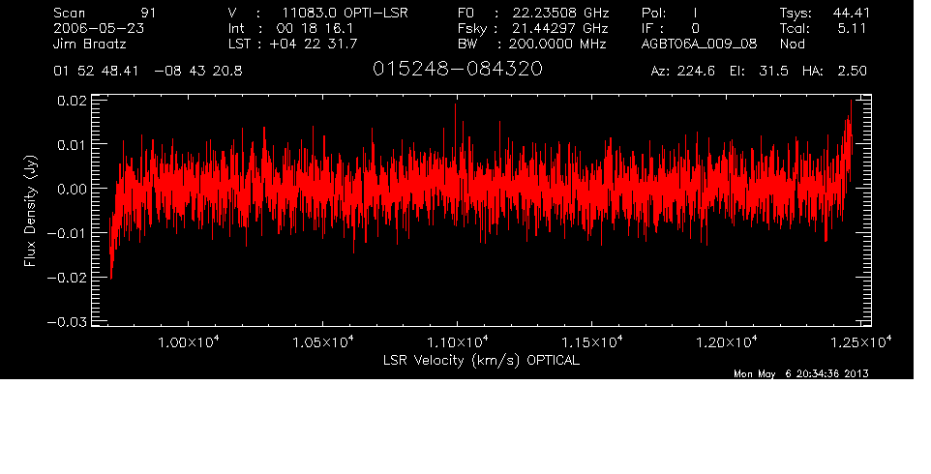Viewport: 931px width, 474px height.
Task: Click the plot title 015248-084320
Action: click(x=458, y=71)
